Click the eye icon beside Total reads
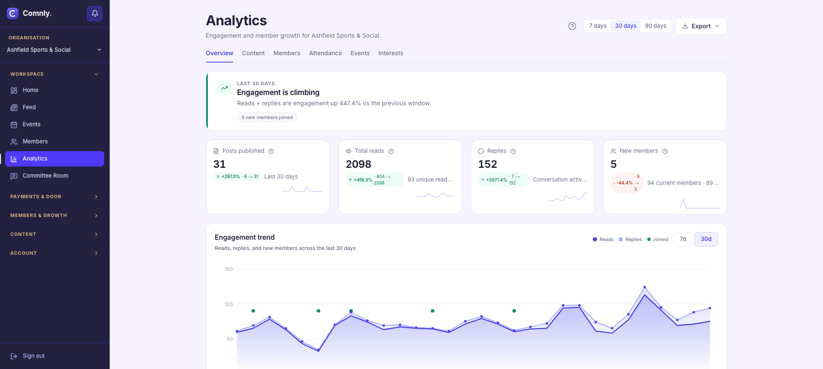This screenshot has height=369, width=823. [348, 151]
